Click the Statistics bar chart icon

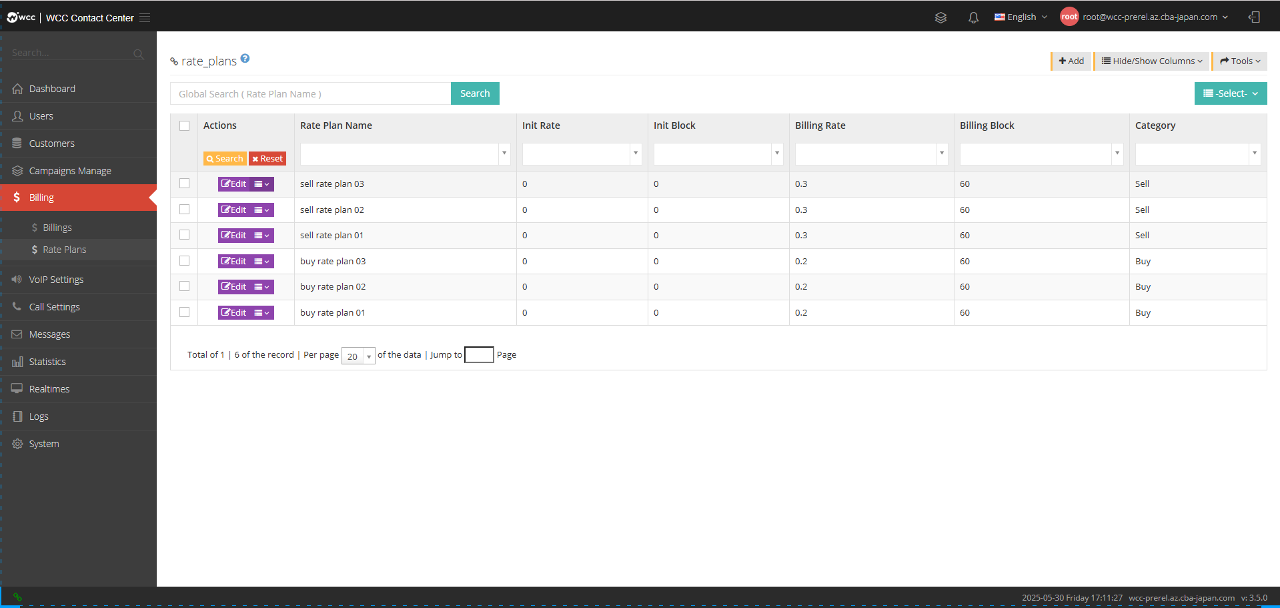pyautogui.click(x=17, y=362)
